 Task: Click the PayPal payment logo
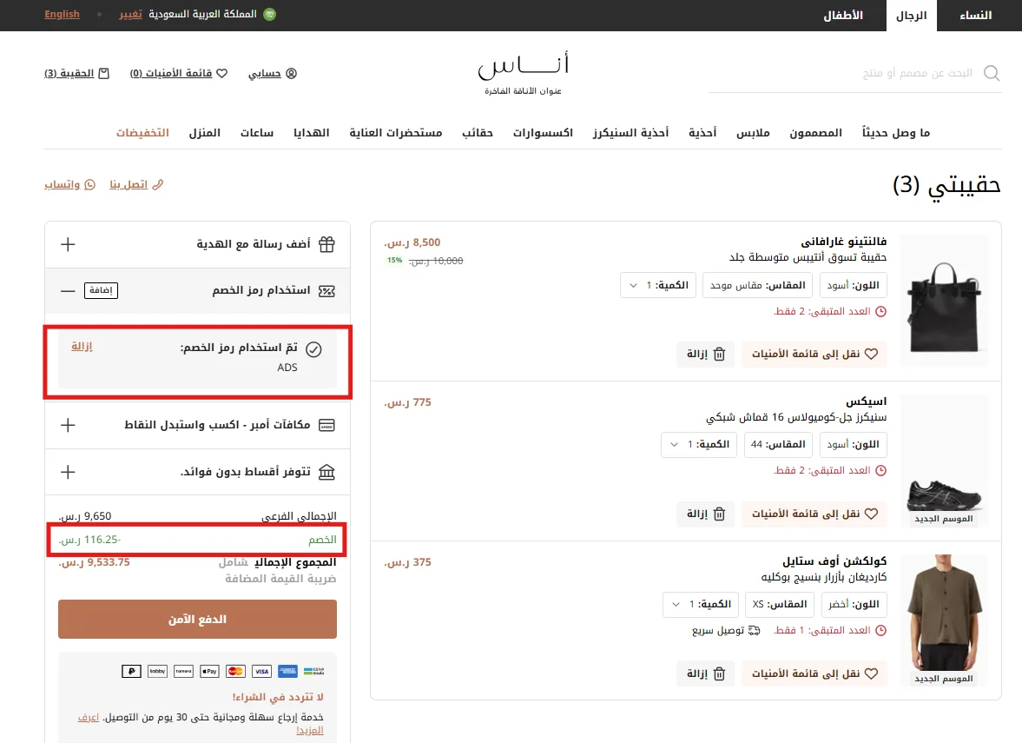131,671
